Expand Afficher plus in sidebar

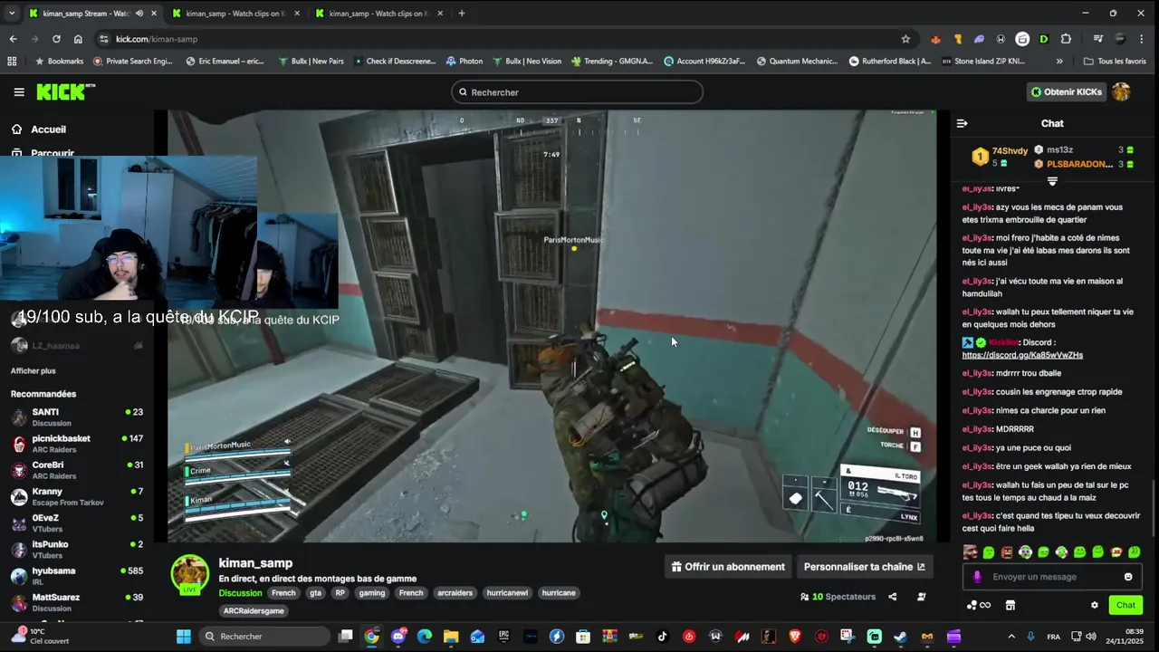click(34, 370)
